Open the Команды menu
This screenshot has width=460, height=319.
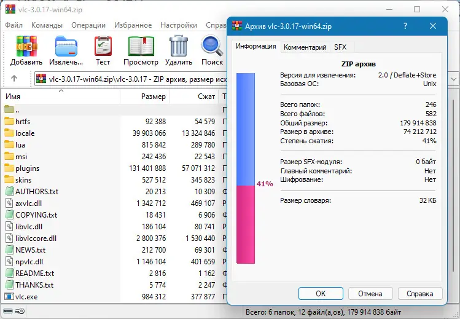pyautogui.click(x=47, y=25)
